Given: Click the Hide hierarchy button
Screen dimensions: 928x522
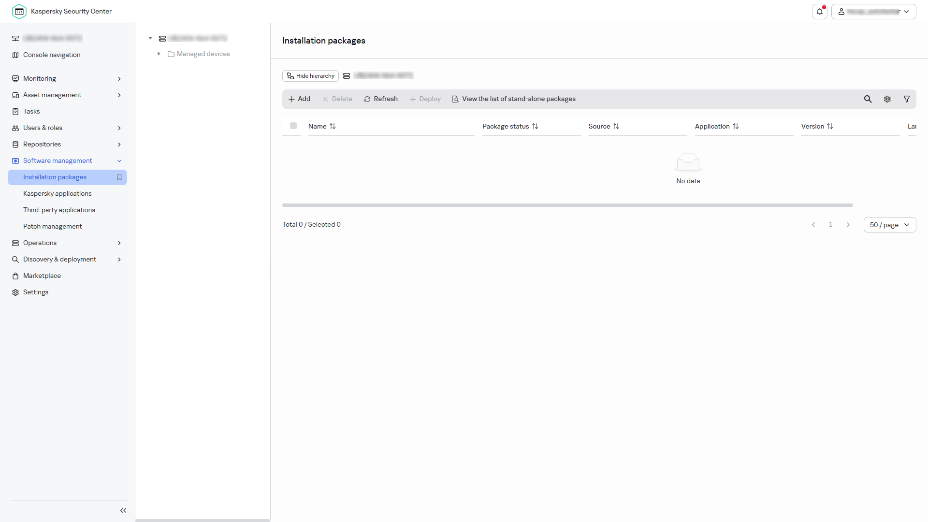Looking at the screenshot, I should 310,76.
